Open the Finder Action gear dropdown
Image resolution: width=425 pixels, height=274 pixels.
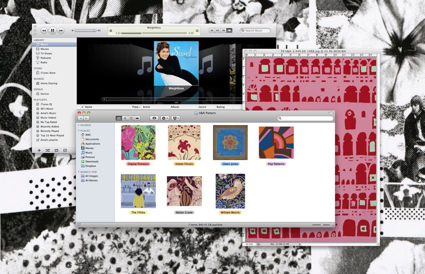(x=165, y=118)
